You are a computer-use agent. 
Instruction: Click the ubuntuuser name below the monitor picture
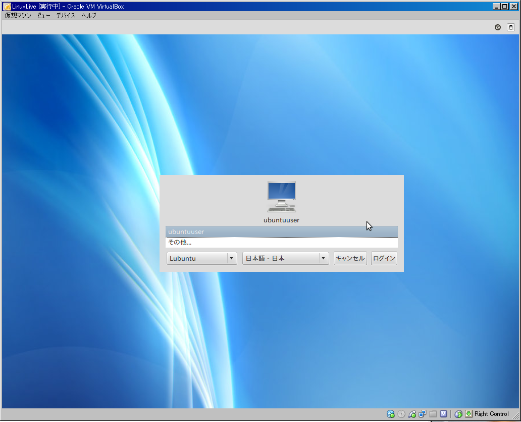click(281, 220)
